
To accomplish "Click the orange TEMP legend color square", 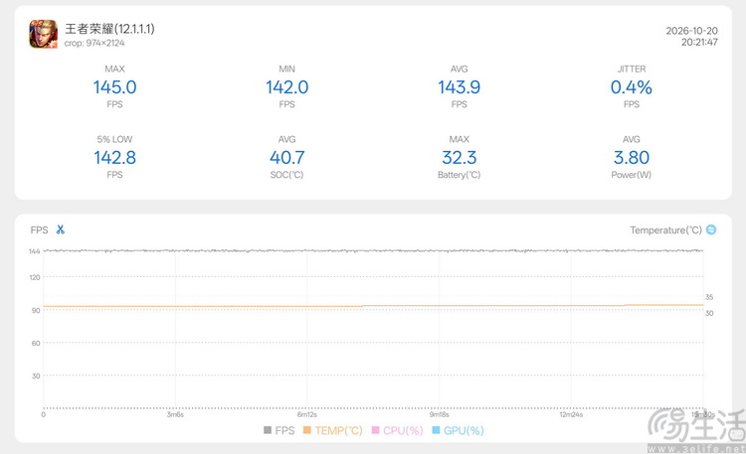I will click(x=307, y=430).
